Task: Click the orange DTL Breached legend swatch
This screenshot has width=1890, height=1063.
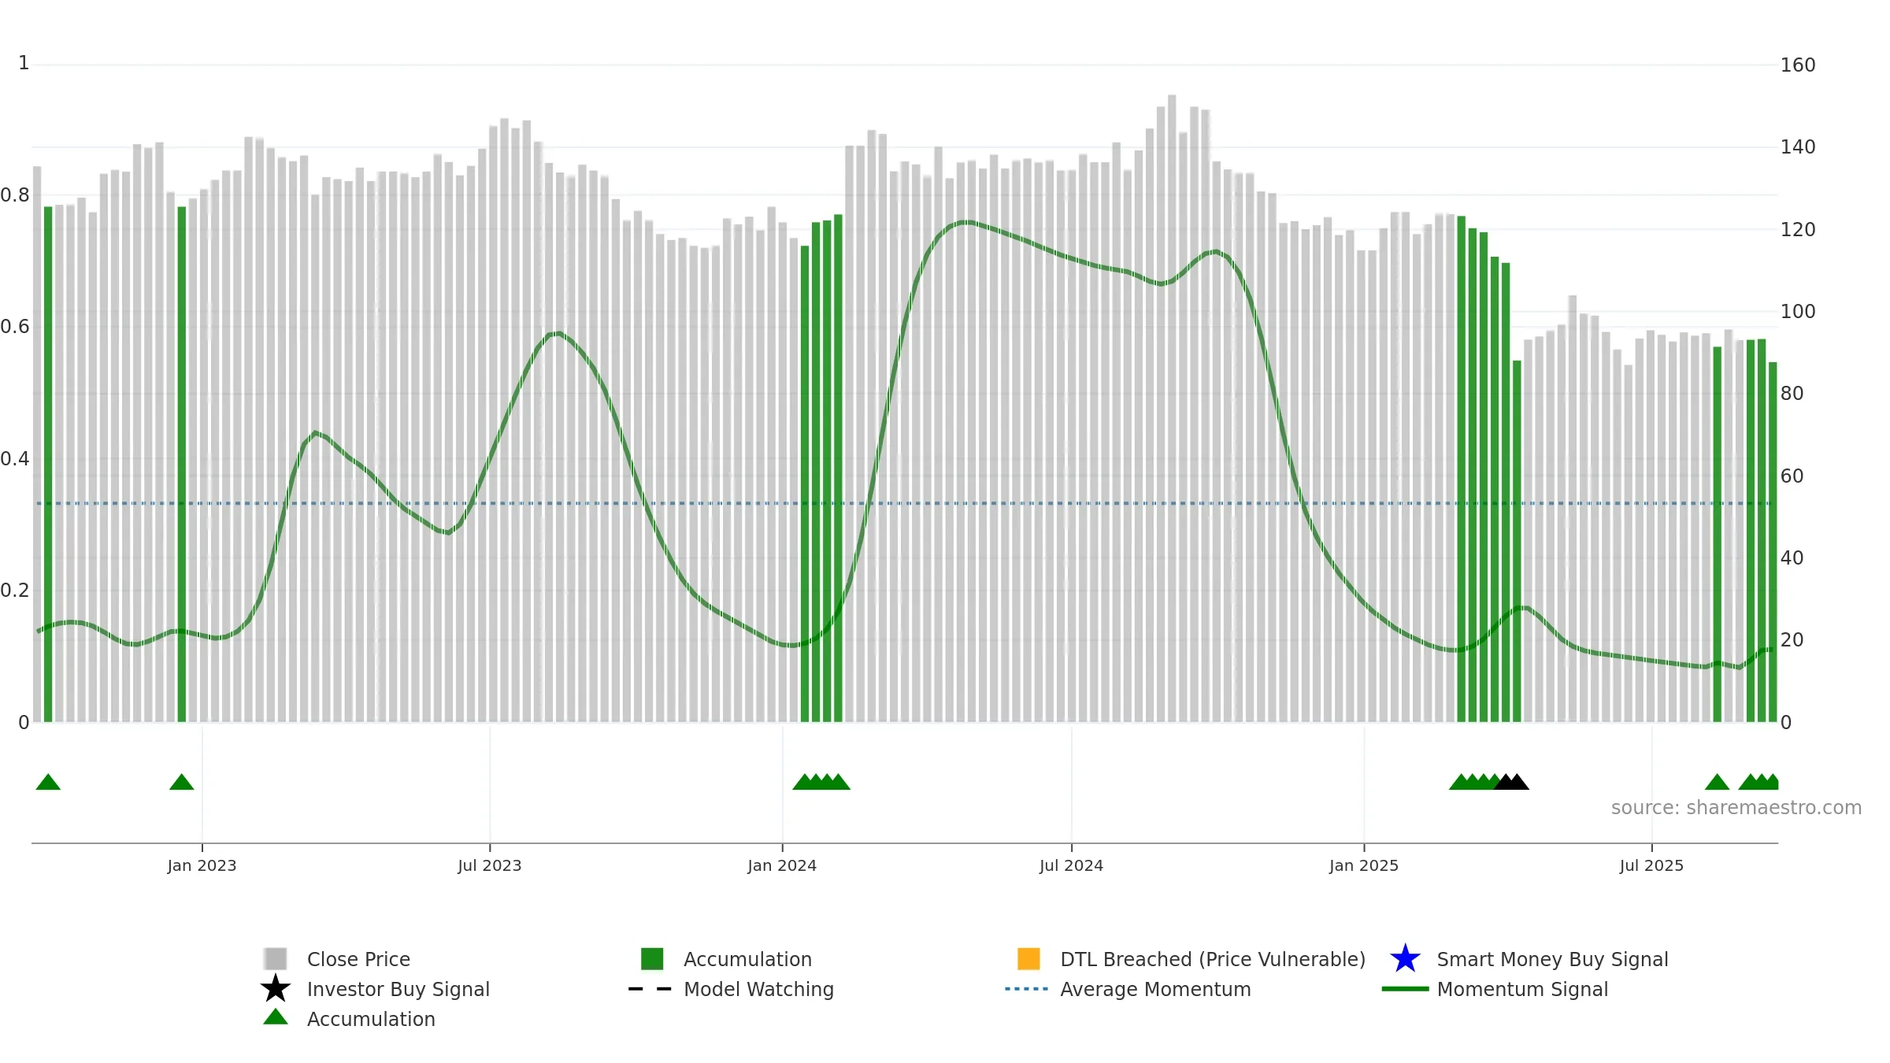Action: click(x=1028, y=958)
